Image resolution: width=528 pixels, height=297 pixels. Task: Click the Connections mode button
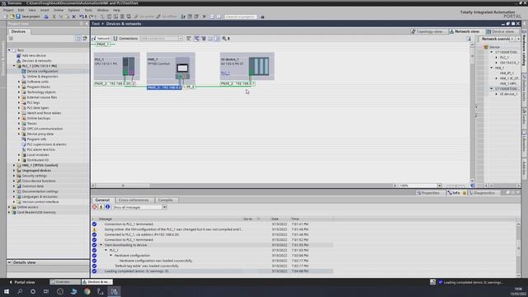pos(125,39)
